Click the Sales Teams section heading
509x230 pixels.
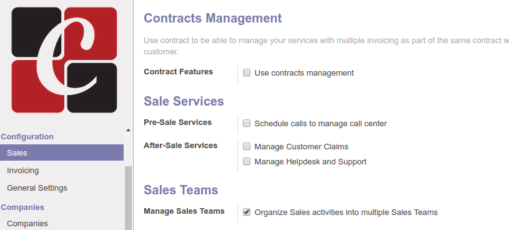tap(181, 190)
